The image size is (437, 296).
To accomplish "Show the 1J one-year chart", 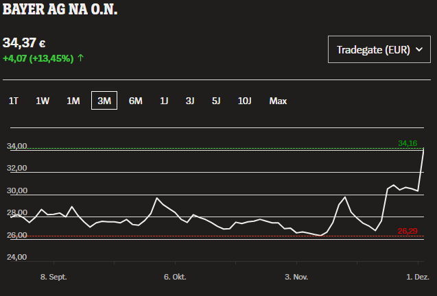I will [164, 101].
